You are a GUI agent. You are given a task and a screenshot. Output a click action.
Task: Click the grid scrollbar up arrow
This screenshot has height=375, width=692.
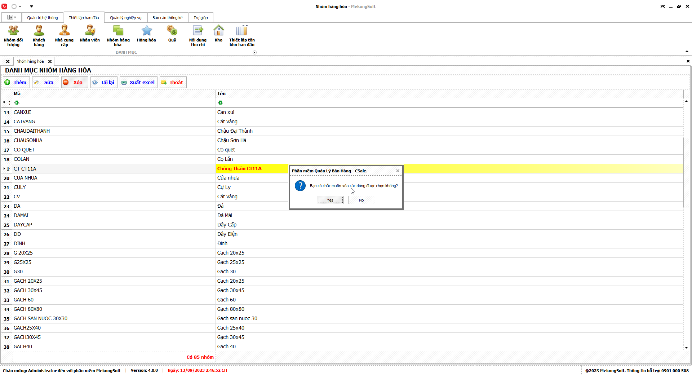(686, 101)
